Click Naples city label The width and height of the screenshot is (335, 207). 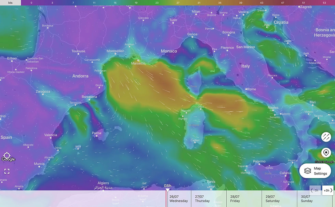tap(273, 108)
